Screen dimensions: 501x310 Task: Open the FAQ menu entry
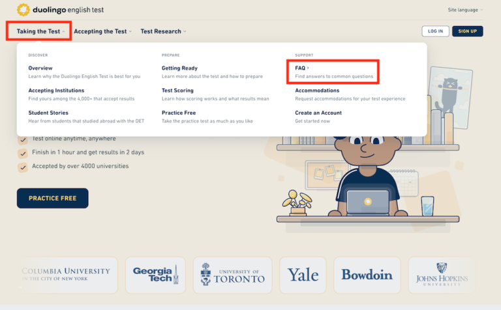pyautogui.click(x=301, y=68)
